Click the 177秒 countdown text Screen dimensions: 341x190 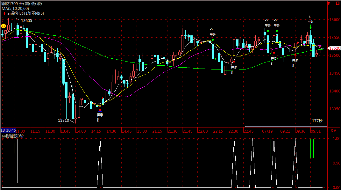(x=317, y=121)
